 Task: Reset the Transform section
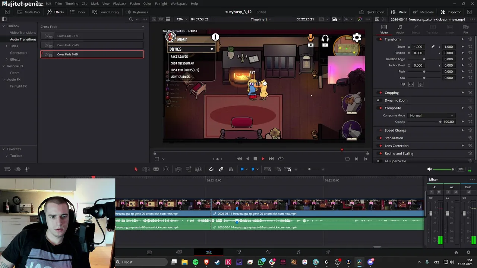(470, 39)
